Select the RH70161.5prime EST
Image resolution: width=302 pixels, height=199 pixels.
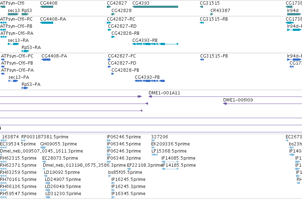[x=3, y=183]
